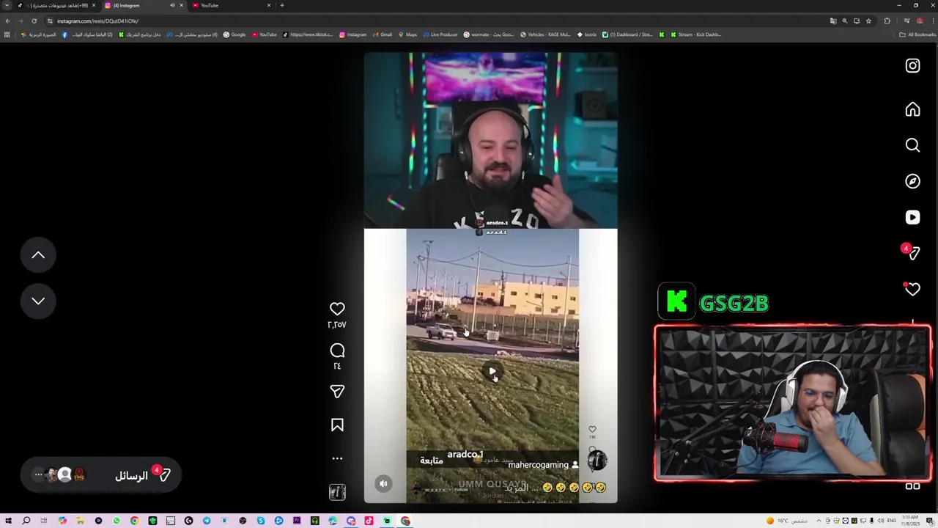Viewport: 938px width, 528px height.
Task: Bookmark this page with the star
Action: [868, 21]
